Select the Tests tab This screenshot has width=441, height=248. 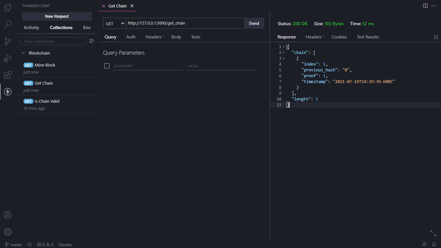click(196, 37)
